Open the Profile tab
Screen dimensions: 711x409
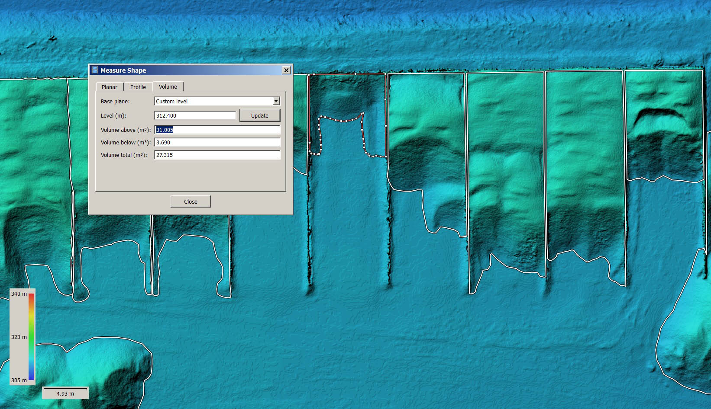(x=138, y=87)
